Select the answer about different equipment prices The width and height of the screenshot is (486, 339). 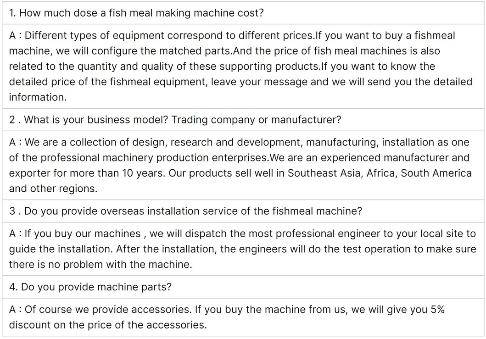(240, 67)
